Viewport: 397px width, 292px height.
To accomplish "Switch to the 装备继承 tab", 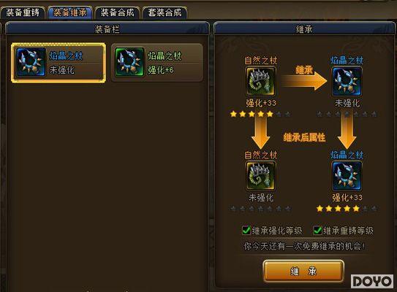I will coord(70,12).
